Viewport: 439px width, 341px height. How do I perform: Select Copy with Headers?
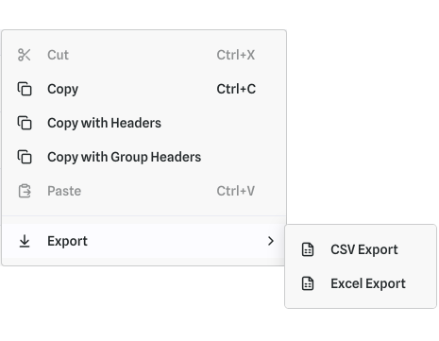[144, 123]
